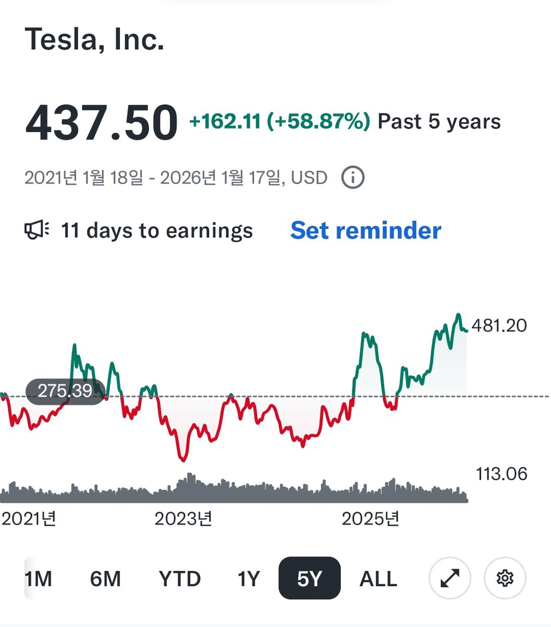The image size is (551, 627).
Task: Expand chart to fullscreen with arrows icon
Action: pos(450,578)
